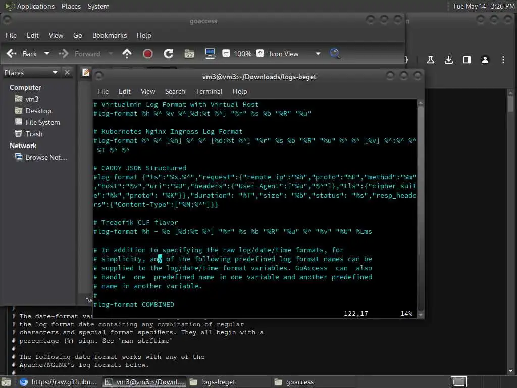
Task: Click the terminal window menu button icon
Action: [x=99, y=76]
